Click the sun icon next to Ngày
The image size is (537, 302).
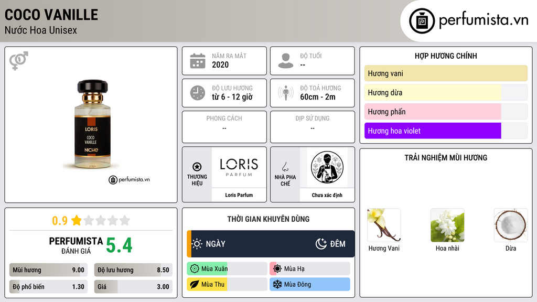tap(197, 244)
